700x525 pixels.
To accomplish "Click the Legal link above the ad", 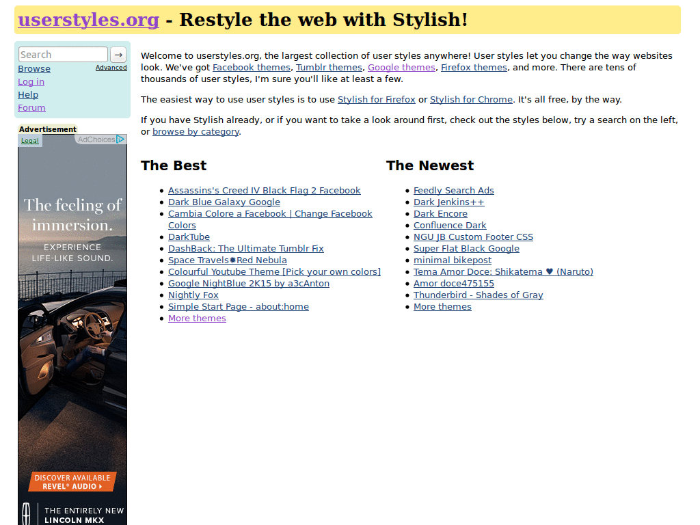I will 30,141.
